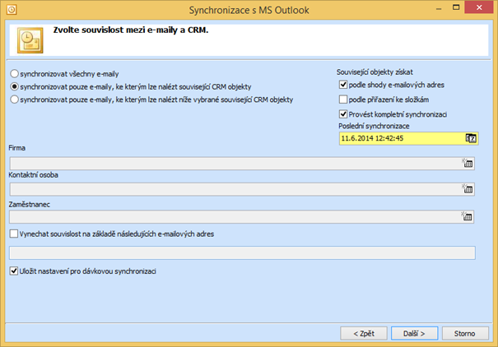This screenshot has height=347, width=498.
Task: Enable 'Vynechat souvislost' e-mail address exclusion checkbox
Action: 14,234
